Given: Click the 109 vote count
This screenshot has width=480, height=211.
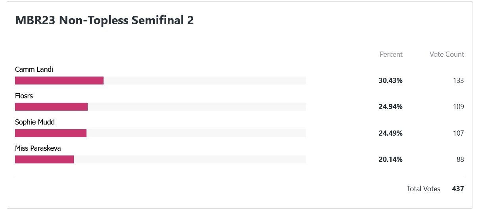Looking at the screenshot, I should click(458, 107).
